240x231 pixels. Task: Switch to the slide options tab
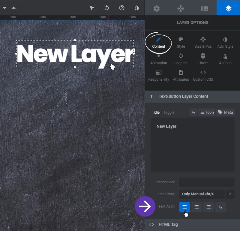[x=205, y=8]
